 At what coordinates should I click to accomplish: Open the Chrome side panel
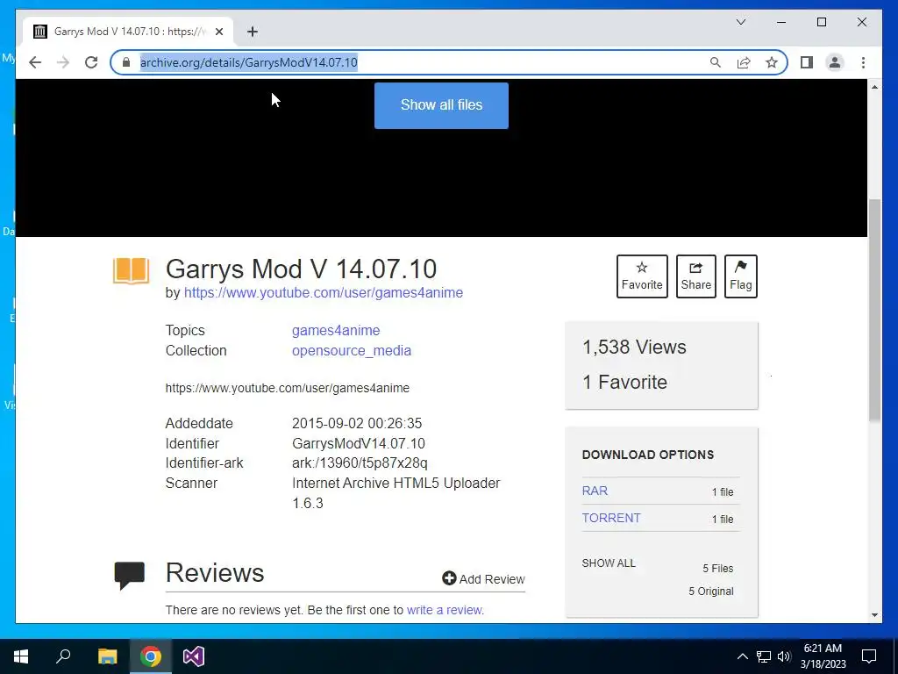pyautogui.click(x=807, y=62)
